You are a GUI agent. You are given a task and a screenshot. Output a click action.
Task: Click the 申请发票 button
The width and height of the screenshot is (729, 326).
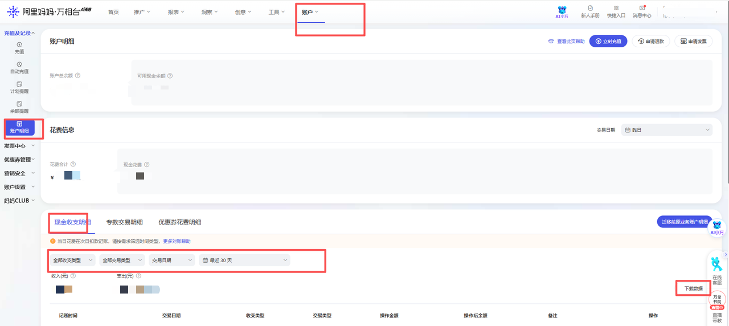click(x=693, y=41)
